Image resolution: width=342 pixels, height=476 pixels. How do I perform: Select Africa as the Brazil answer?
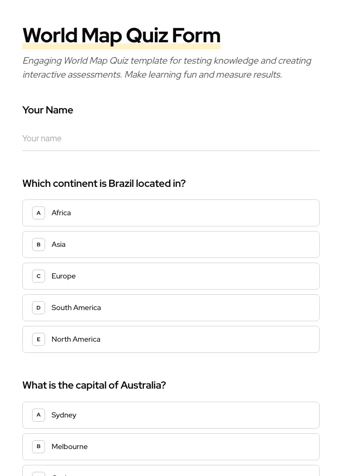tap(171, 212)
